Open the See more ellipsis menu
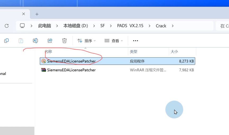The width and height of the screenshot is (229, 135). pyautogui.click(x=135, y=41)
